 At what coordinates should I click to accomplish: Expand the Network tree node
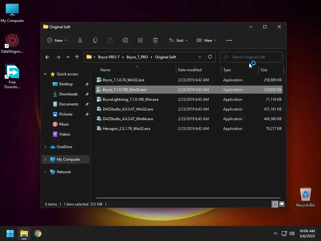(x=45, y=172)
